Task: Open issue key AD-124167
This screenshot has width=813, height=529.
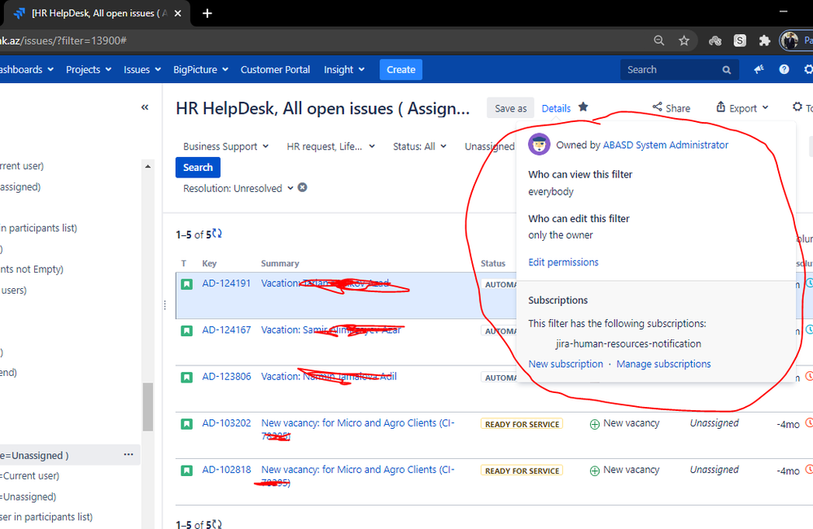Action: pos(226,330)
